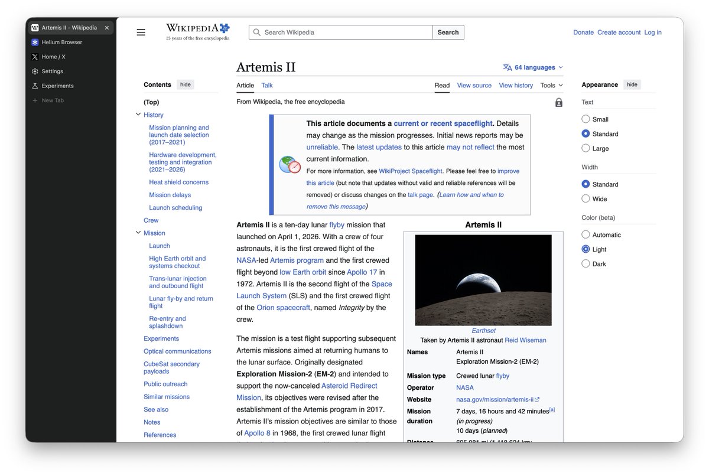Screen dimensions: 709x476
Task: Click the (Top) contents entry
Action: tap(151, 102)
